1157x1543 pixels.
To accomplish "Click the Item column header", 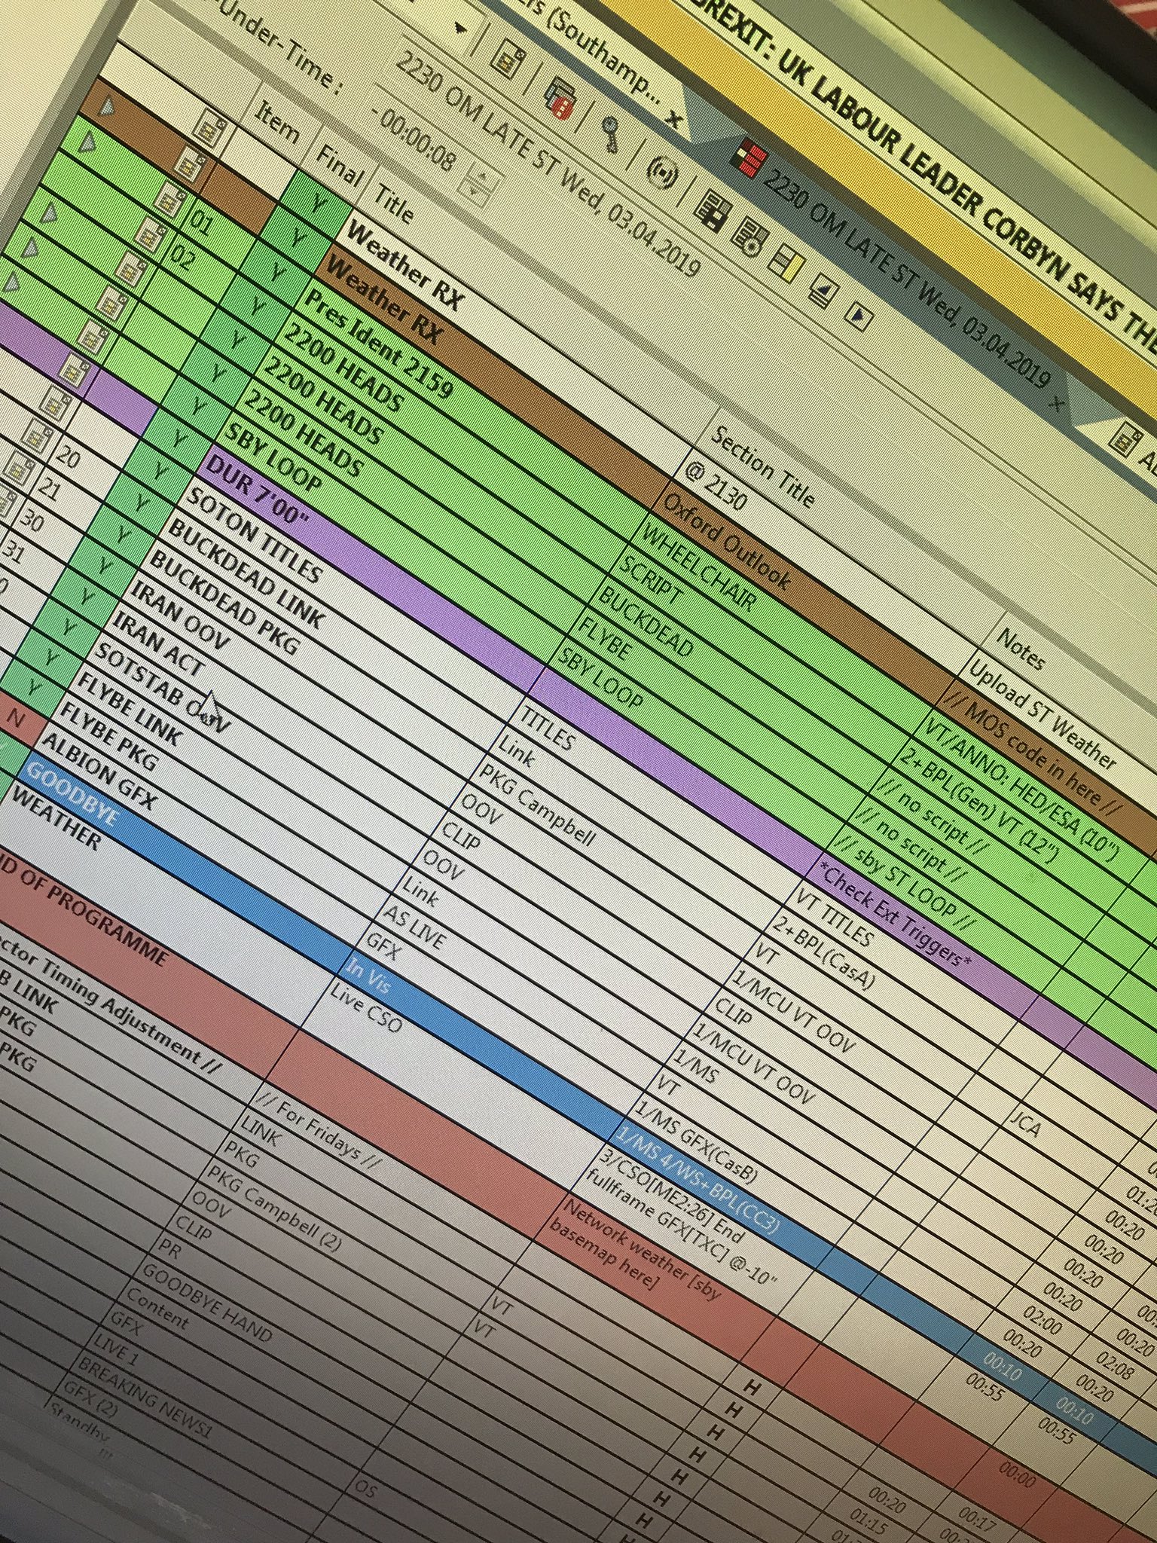I will 278,121.
